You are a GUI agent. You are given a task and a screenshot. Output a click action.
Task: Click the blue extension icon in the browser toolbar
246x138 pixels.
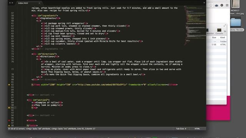click(216, 5)
